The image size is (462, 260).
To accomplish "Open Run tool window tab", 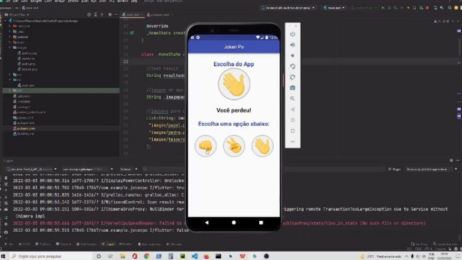I will 10,244.
